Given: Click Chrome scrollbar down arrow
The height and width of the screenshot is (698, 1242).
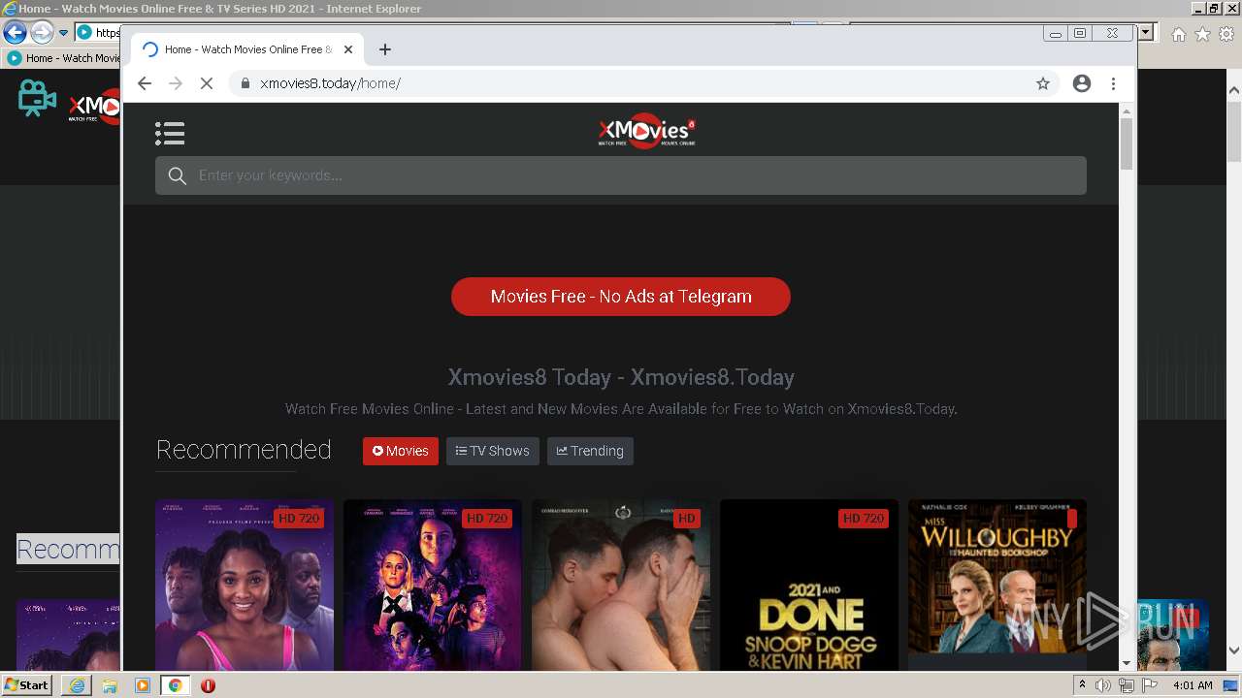Looking at the screenshot, I should (x=1127, y=663).
